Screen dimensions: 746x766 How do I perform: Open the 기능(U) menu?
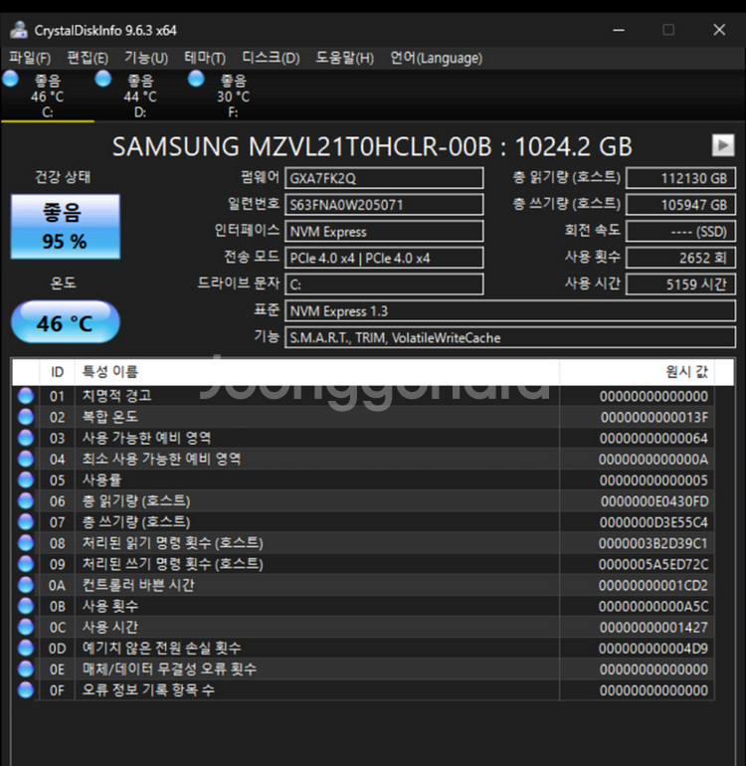pyautogui.click(x=146, y=58)
